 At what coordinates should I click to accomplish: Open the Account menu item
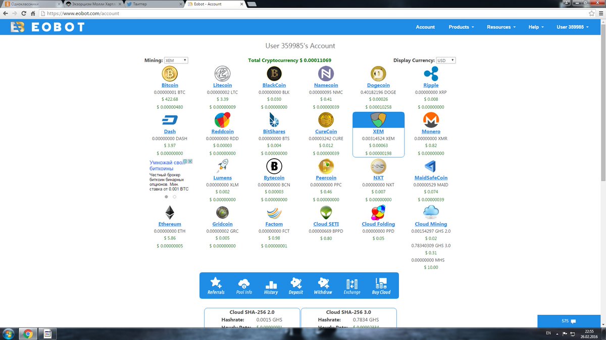click(425, 27)
